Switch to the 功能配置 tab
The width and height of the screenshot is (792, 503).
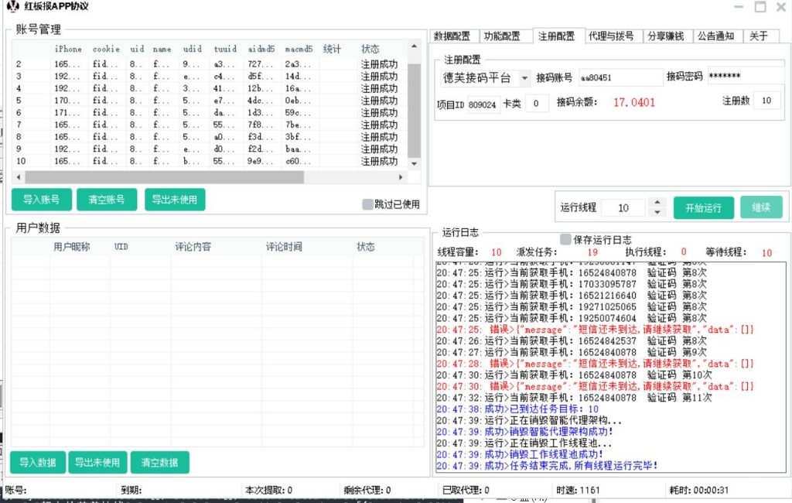tap(503, 35)
